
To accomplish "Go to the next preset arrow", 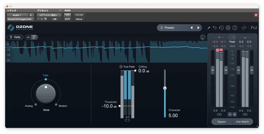I will click(198, 28).
